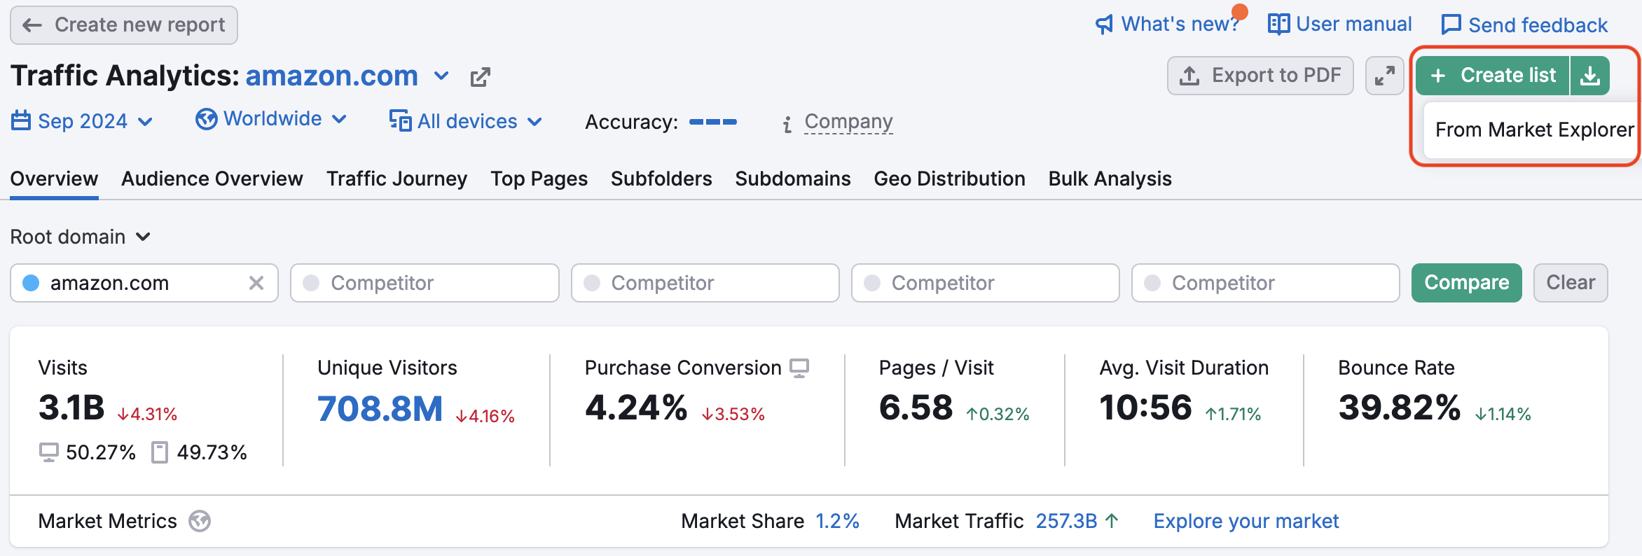Click the fourth Competitor input field

pyautogui.click(x=1266, y=283)
